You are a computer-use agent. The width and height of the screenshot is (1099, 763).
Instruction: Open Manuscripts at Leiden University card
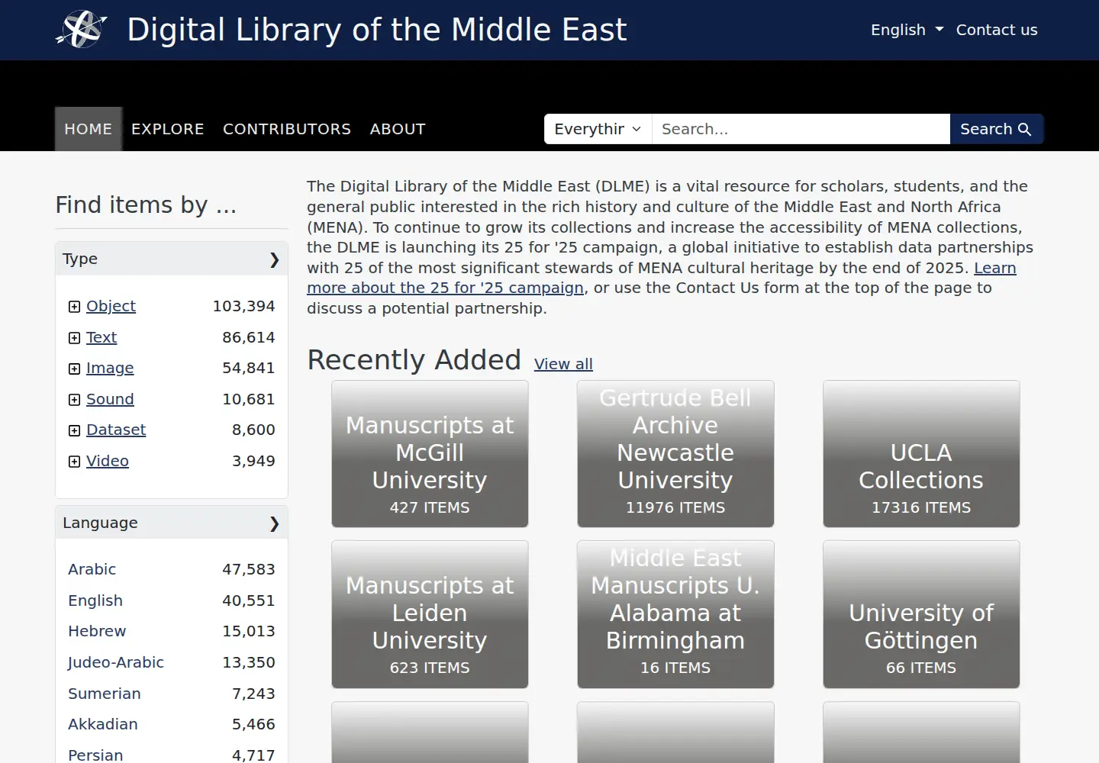(430, 614)
